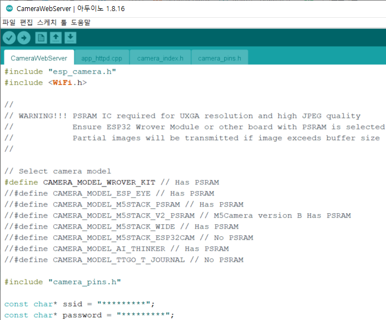Click the WiFi.h include line
The width and height of the screenshot is (386, 320).
(x=45, y=82)
